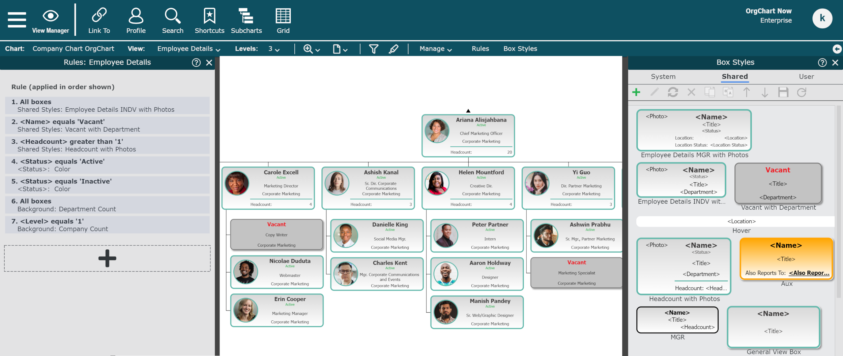Viewport: 843px width, 356px height.
Task: Click the redo/refresh circular arrow icon
Action: pyautogui.click(x=802, y=92)
